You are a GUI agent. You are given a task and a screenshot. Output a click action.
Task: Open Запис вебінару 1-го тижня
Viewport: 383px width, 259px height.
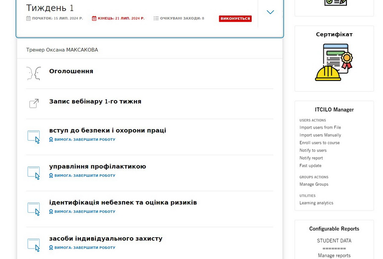tap(95, 101)
